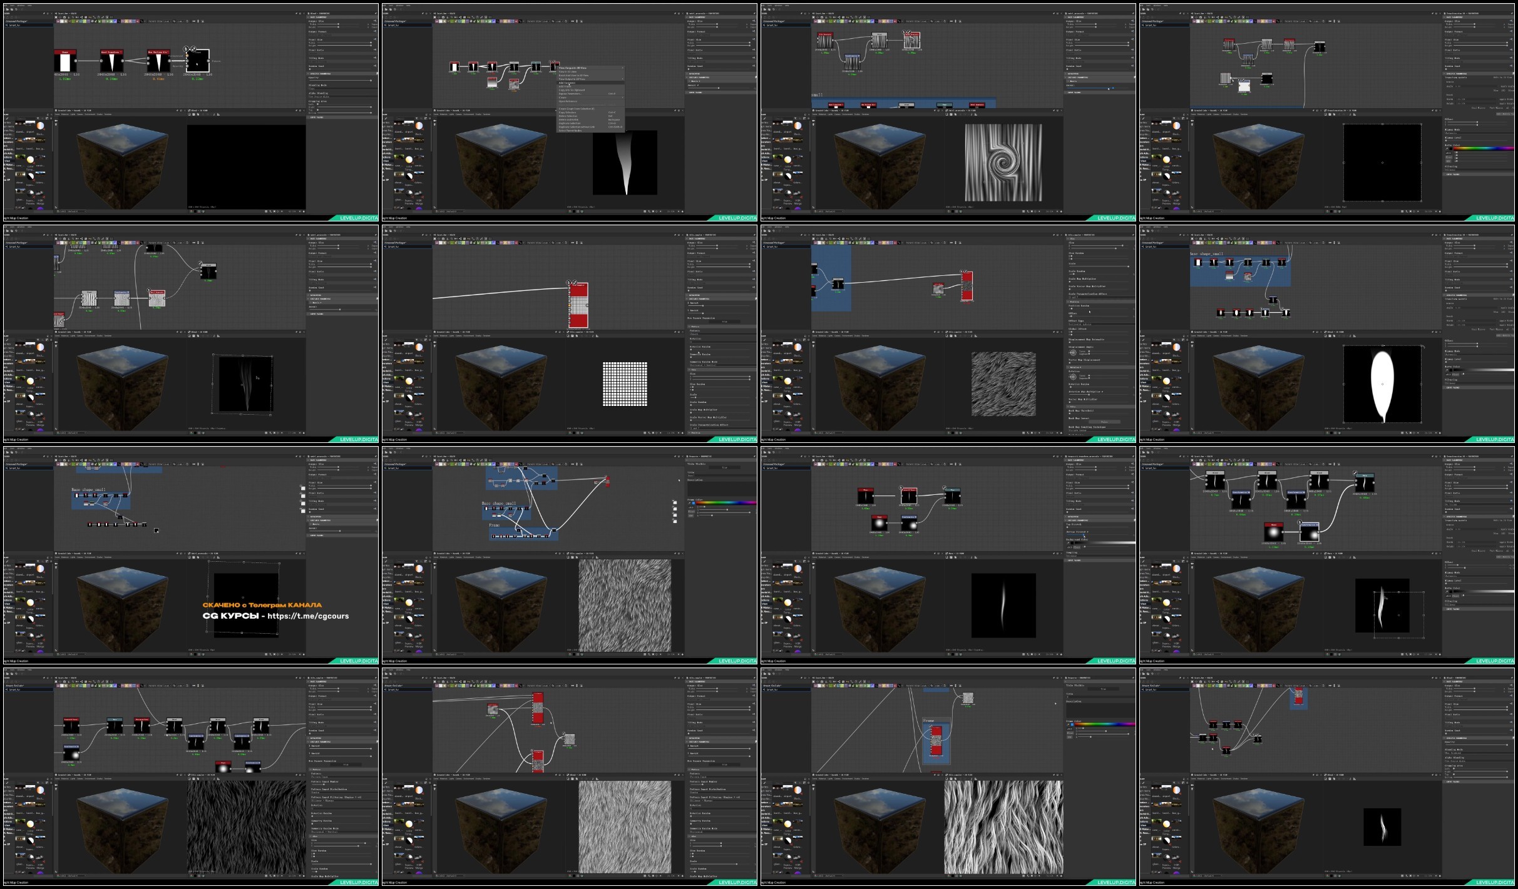The height and width of the screenshot is (889, 1518).
Task: Choose Add Comment in the node context menu
Action: 590,83
